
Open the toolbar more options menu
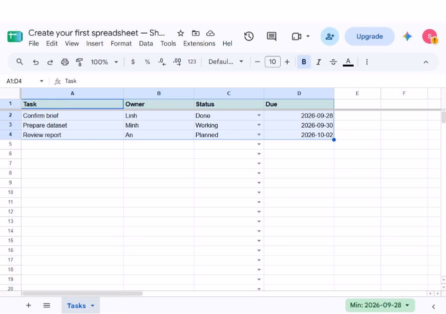367,62
